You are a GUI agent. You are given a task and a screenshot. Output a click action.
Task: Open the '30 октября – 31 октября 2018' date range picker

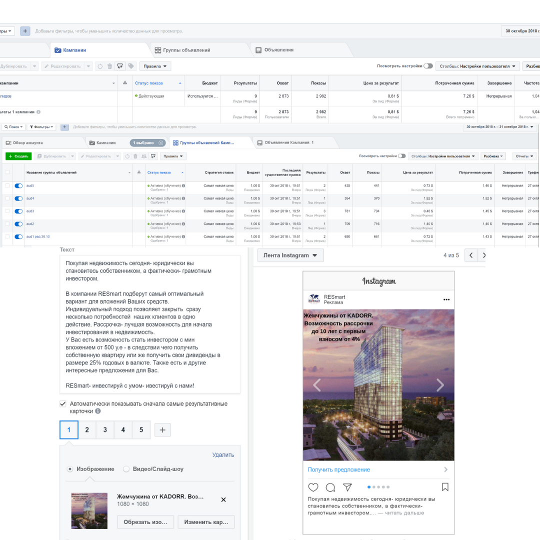pos(499,127)
